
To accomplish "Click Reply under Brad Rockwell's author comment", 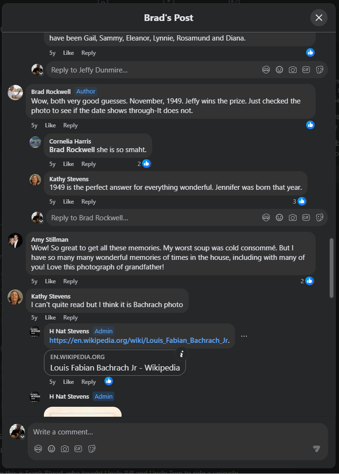I will [x=70, y=125].
